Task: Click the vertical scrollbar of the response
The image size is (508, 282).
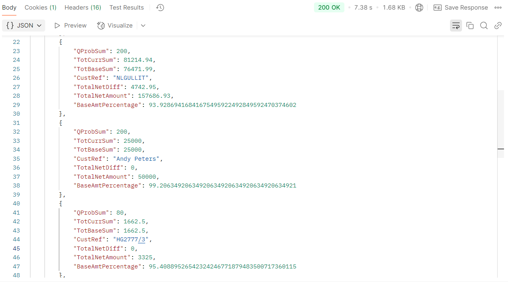Action: pos(501,124)
